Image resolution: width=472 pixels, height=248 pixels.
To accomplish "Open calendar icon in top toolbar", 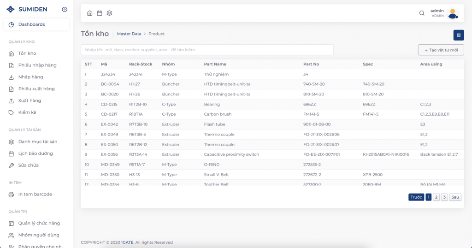I will point(100,13).
